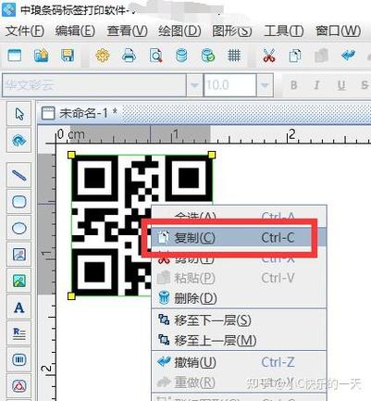Open the 窗口(W) menu
This screenshot has width=371, height=401.
(x=338, y=31)
